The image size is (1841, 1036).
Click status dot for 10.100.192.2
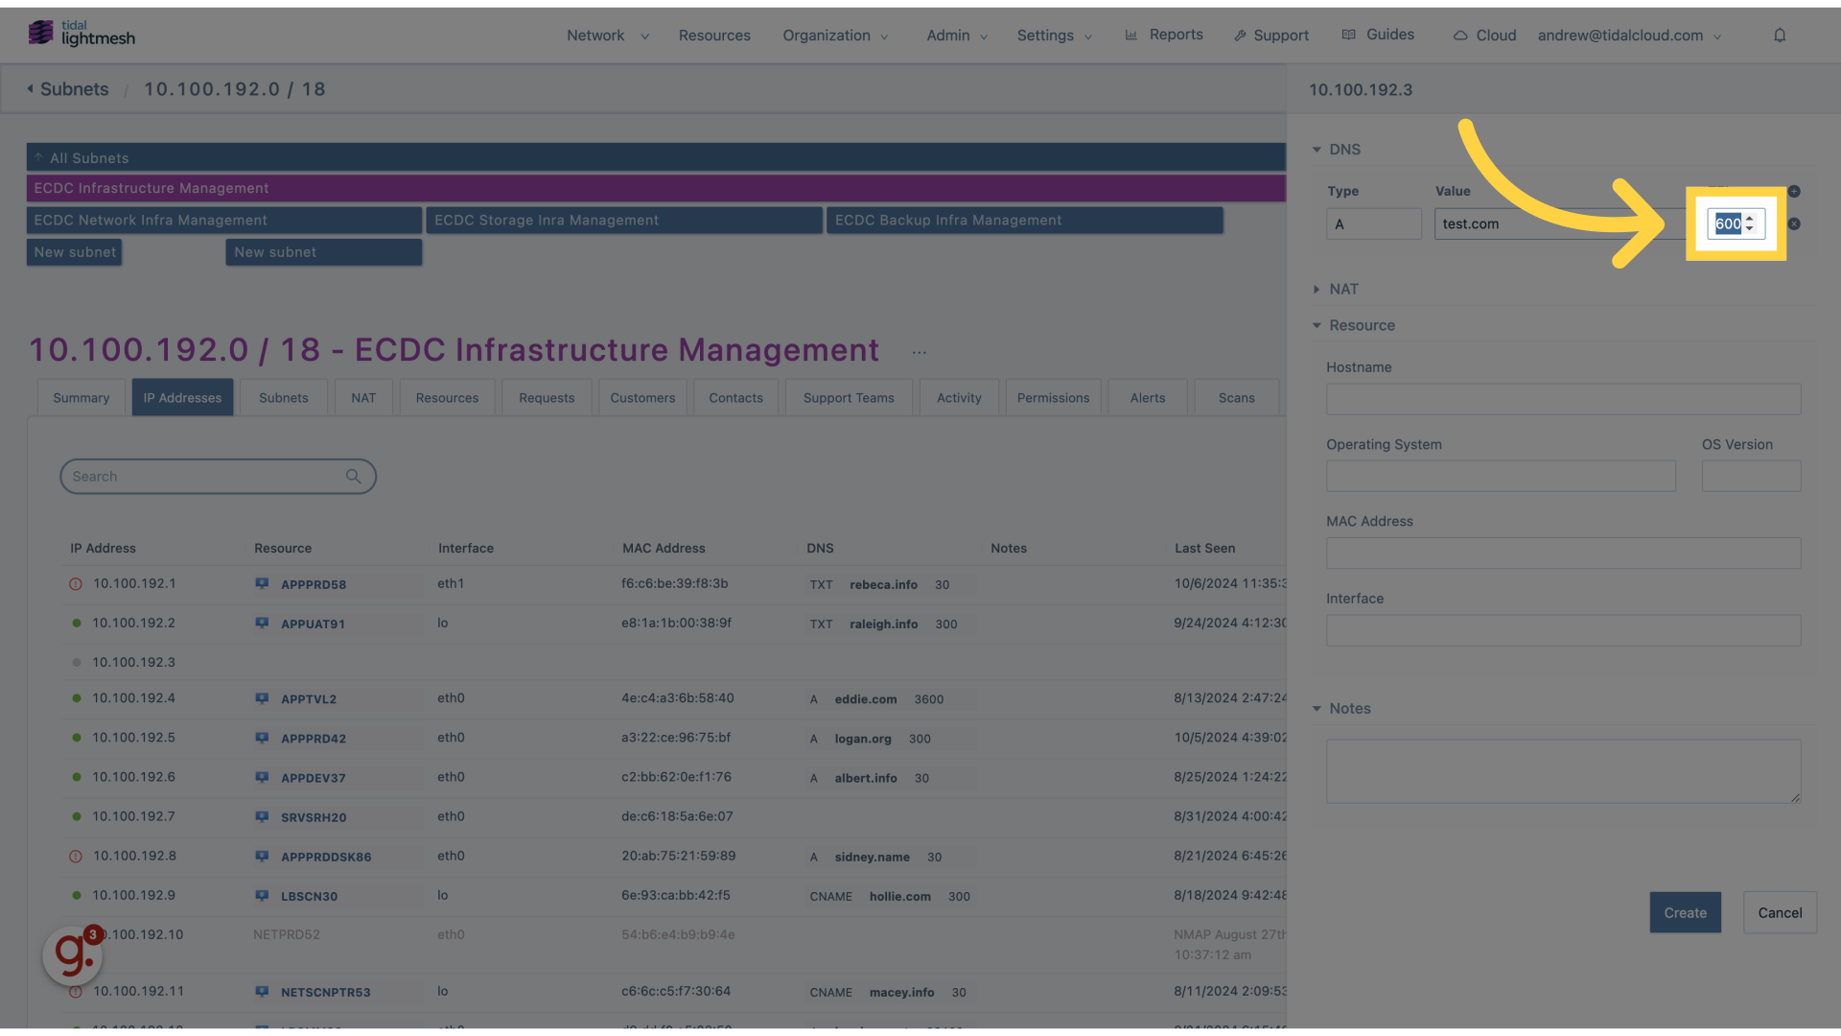pyautogui.click(x=77, y=623)
